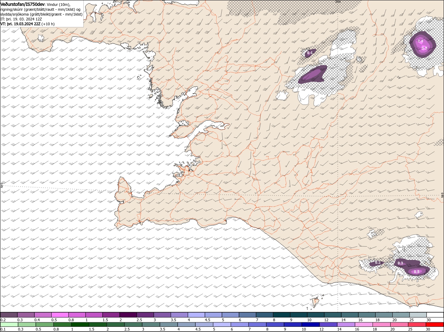Screen dimensions: 444x332
Task: Click the navy rain swatch labeled 10
Action: pyautogui.click(x=311, y=324)
